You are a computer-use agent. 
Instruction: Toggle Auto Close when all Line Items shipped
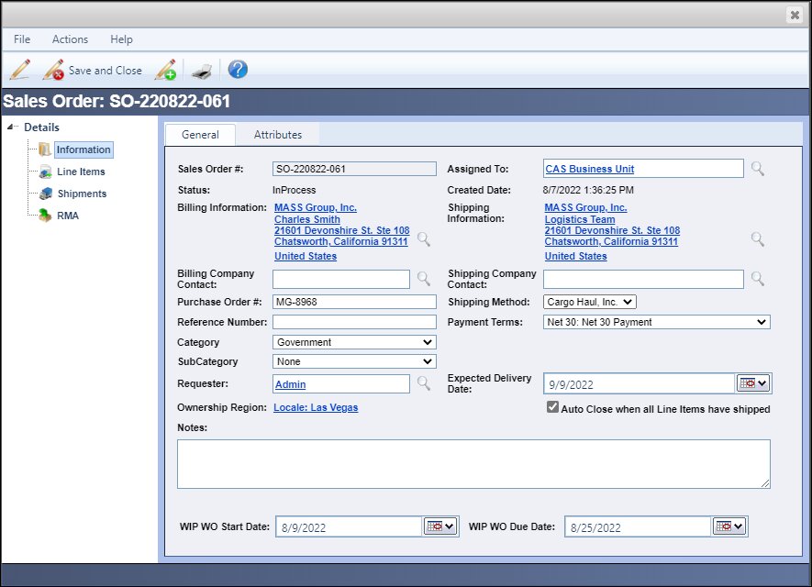tap(552, 407)
